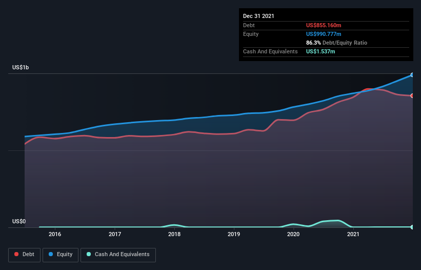The image size is (421, 270).
Task: Toggle the Debt legend button
Action: 25,255
